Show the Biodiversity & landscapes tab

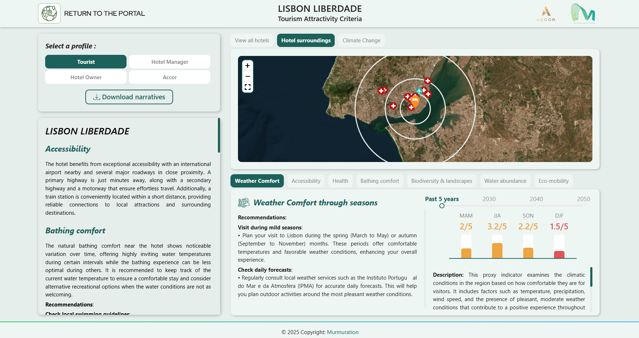442,181
